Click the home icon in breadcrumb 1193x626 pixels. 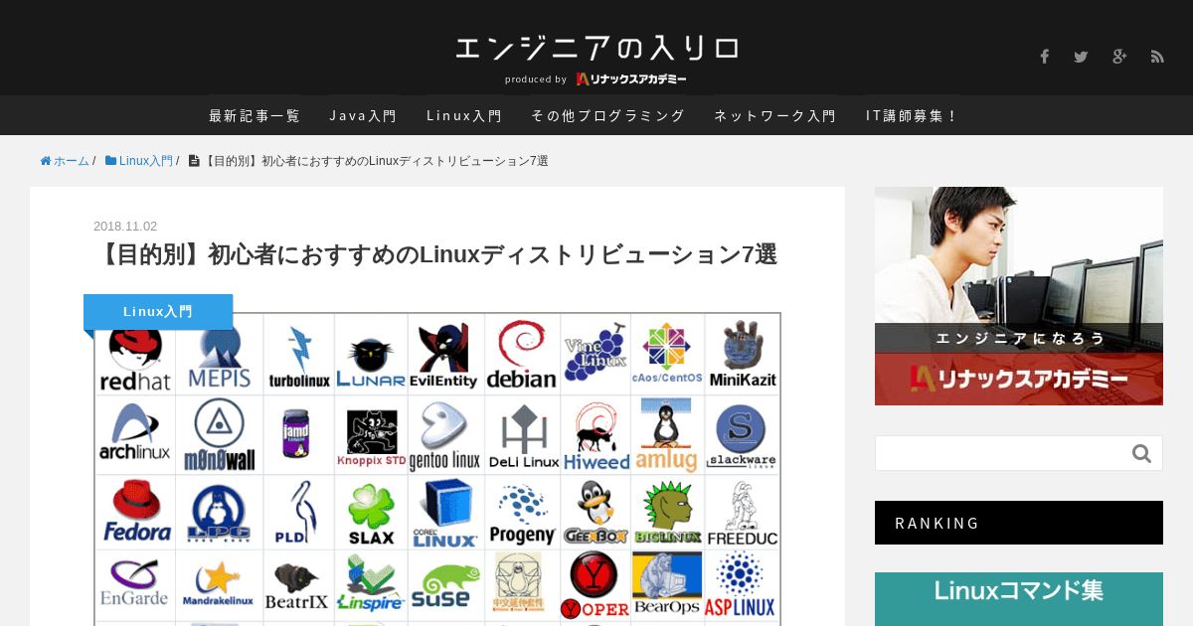pyautogui.click(x=46, y=161)
